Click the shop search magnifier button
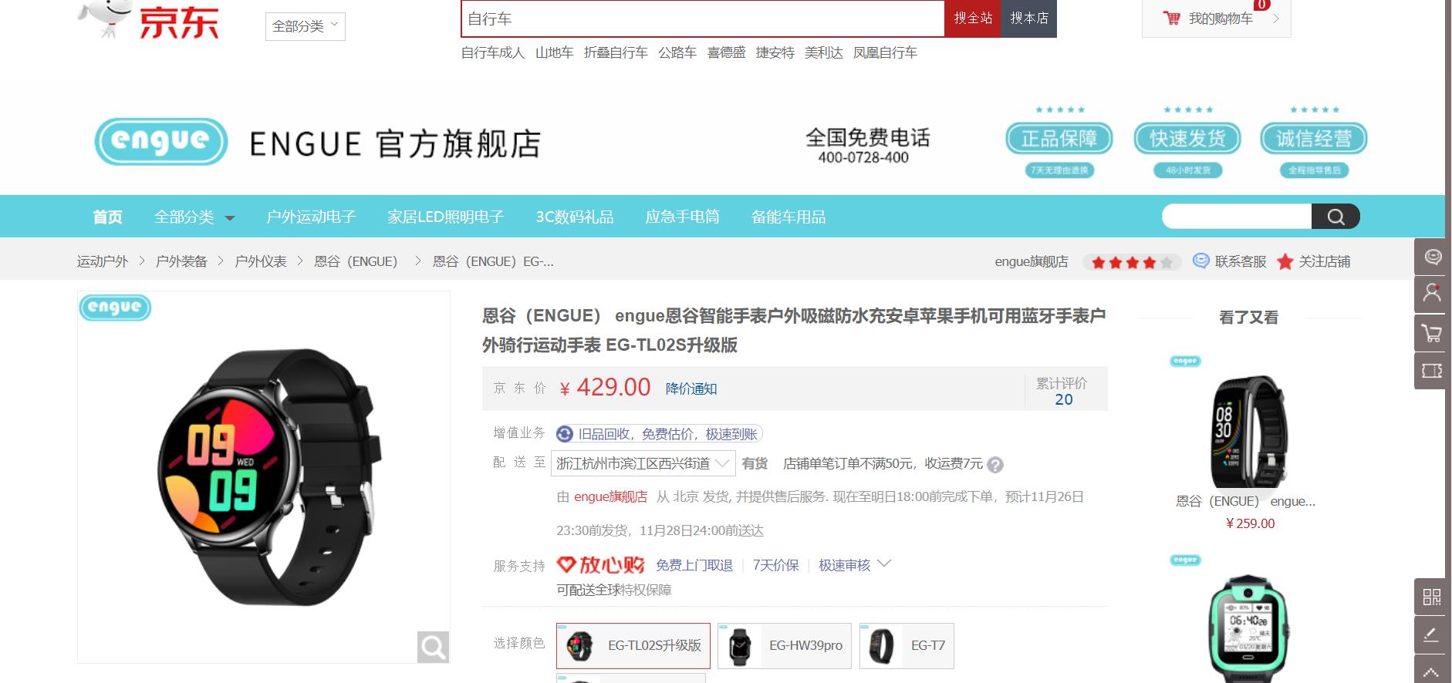 click(1335, 217)
